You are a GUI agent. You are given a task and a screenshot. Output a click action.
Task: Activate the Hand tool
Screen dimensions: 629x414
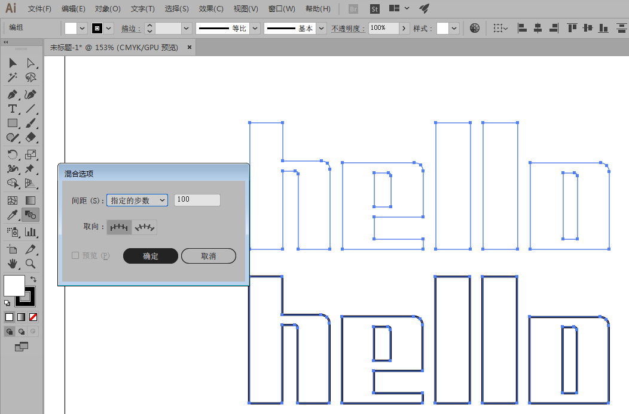(13, 264)
